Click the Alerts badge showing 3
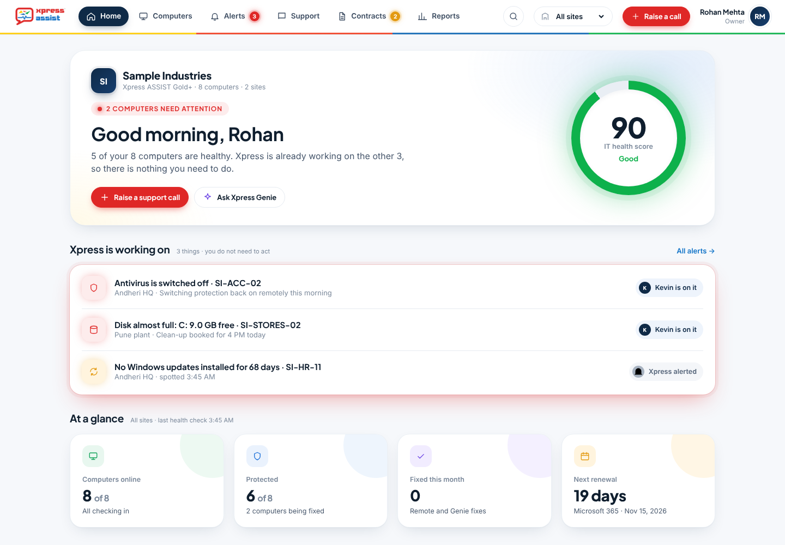This screenshot has height=545, width=785. pos(254,16)
